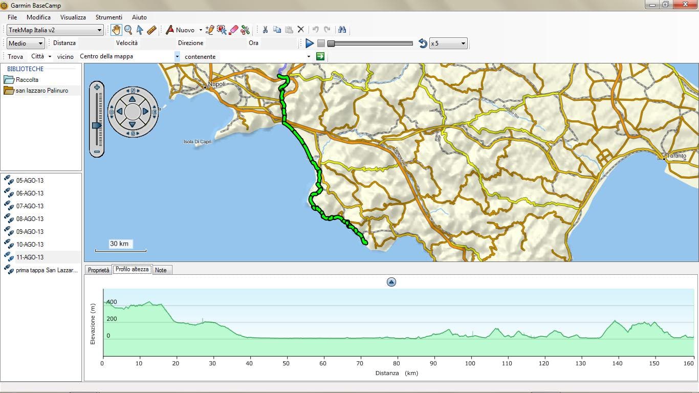Collapse the elevation panel with the up-arrow button
Viewport: 699px width, 393px height.
pos(391,282)
